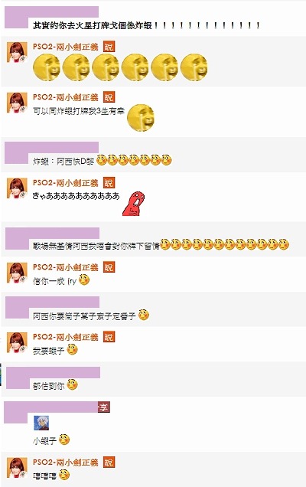The width and height of the screenshot is (306, 487).
Task: Click the emoji next to 嘻嘻嘻
Action: pos(64,475)
